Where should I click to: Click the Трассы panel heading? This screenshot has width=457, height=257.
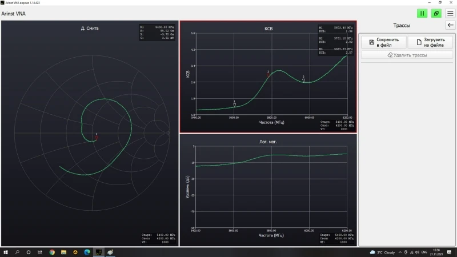point(402,25)
